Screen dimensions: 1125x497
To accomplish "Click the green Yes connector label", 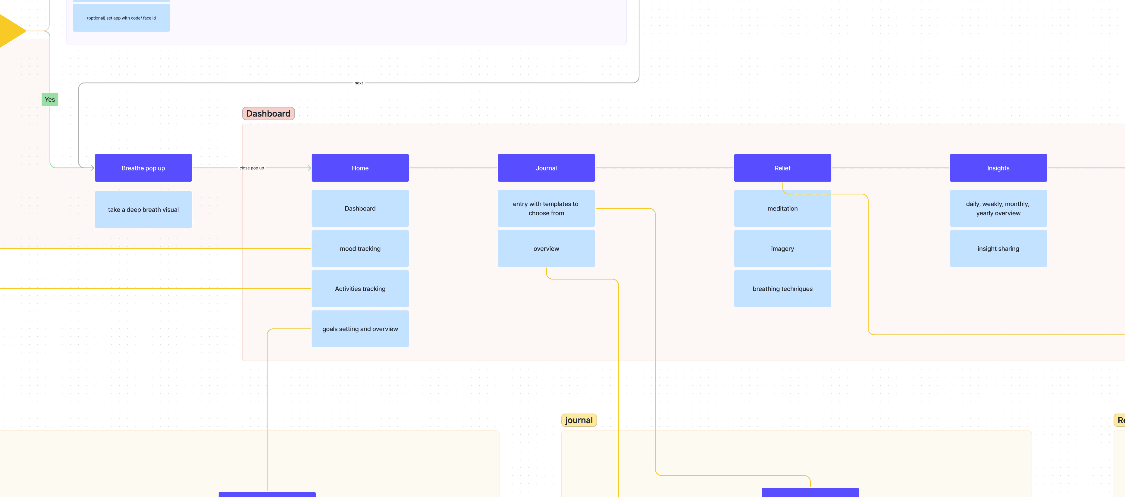I will (x=50, y=100).
